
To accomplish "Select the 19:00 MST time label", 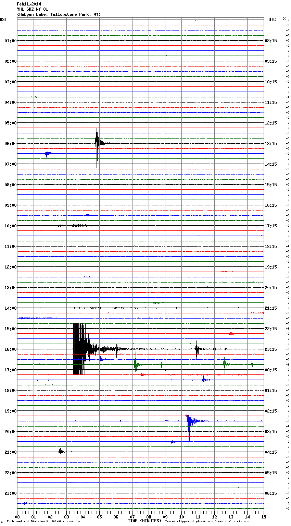I will tap(10, 411).
